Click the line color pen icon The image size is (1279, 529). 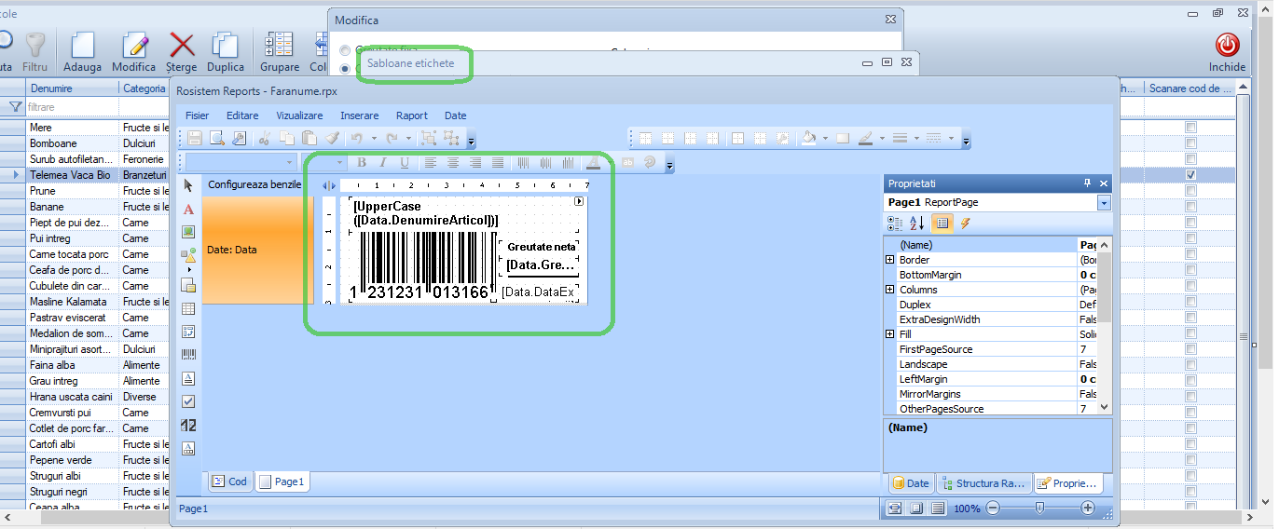pos(865,138)
